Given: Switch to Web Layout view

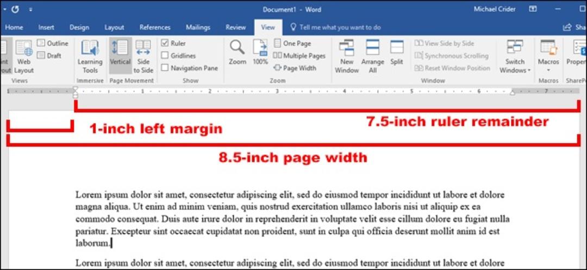Looking at the screenshot, I should (24, 56).
